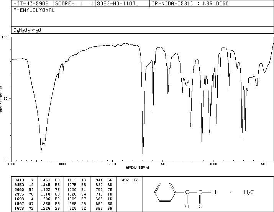Select the SCORE= header cell
This screenshot has width=274, height=212.
[x=74, y=3]
